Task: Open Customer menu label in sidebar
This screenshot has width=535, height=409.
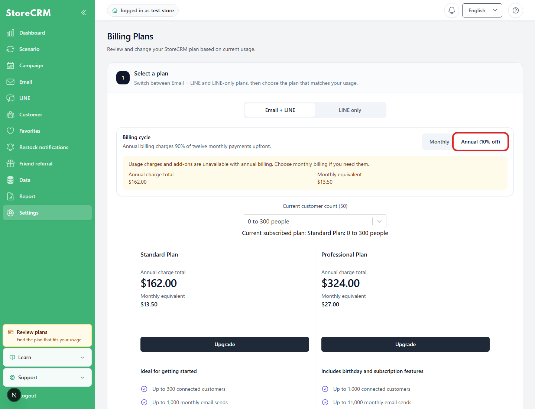Action: click(31, 115)
